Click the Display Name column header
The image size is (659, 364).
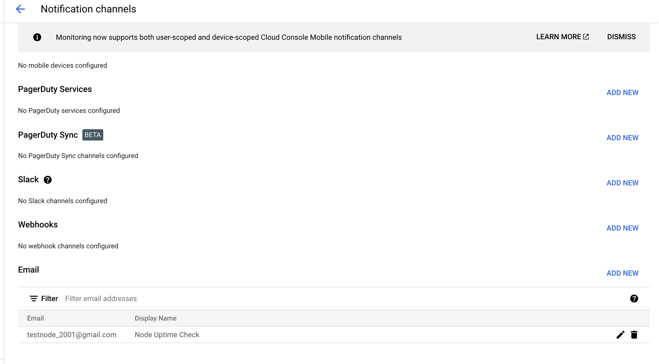click(155, 318)
